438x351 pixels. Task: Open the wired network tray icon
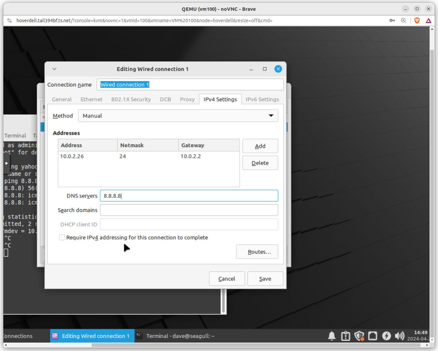[373, 336]
